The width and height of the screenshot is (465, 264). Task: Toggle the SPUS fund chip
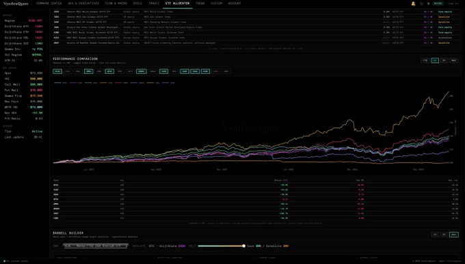pyautogui.click(x=57, y=72)
